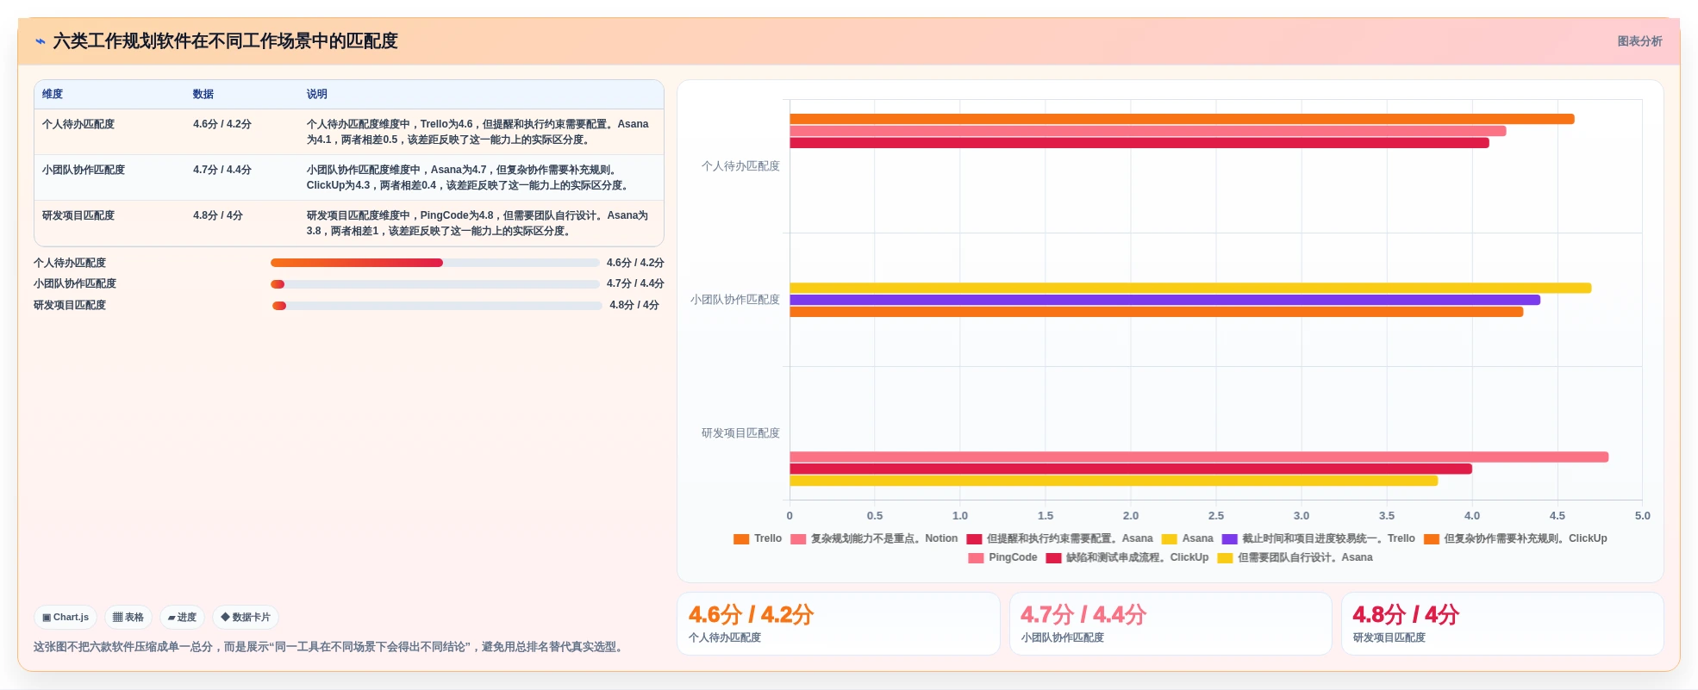The width and height of the screenshot is (1698, 690).
Task: Toggle legend entry 复杂规划能力不是重点。Notion
Action: pos(874,538)
